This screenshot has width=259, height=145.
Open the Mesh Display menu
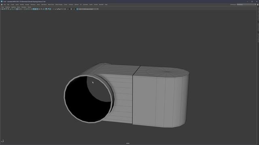59,4
